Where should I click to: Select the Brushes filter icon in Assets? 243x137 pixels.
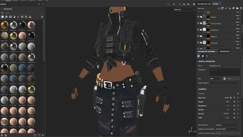(18, 17)
